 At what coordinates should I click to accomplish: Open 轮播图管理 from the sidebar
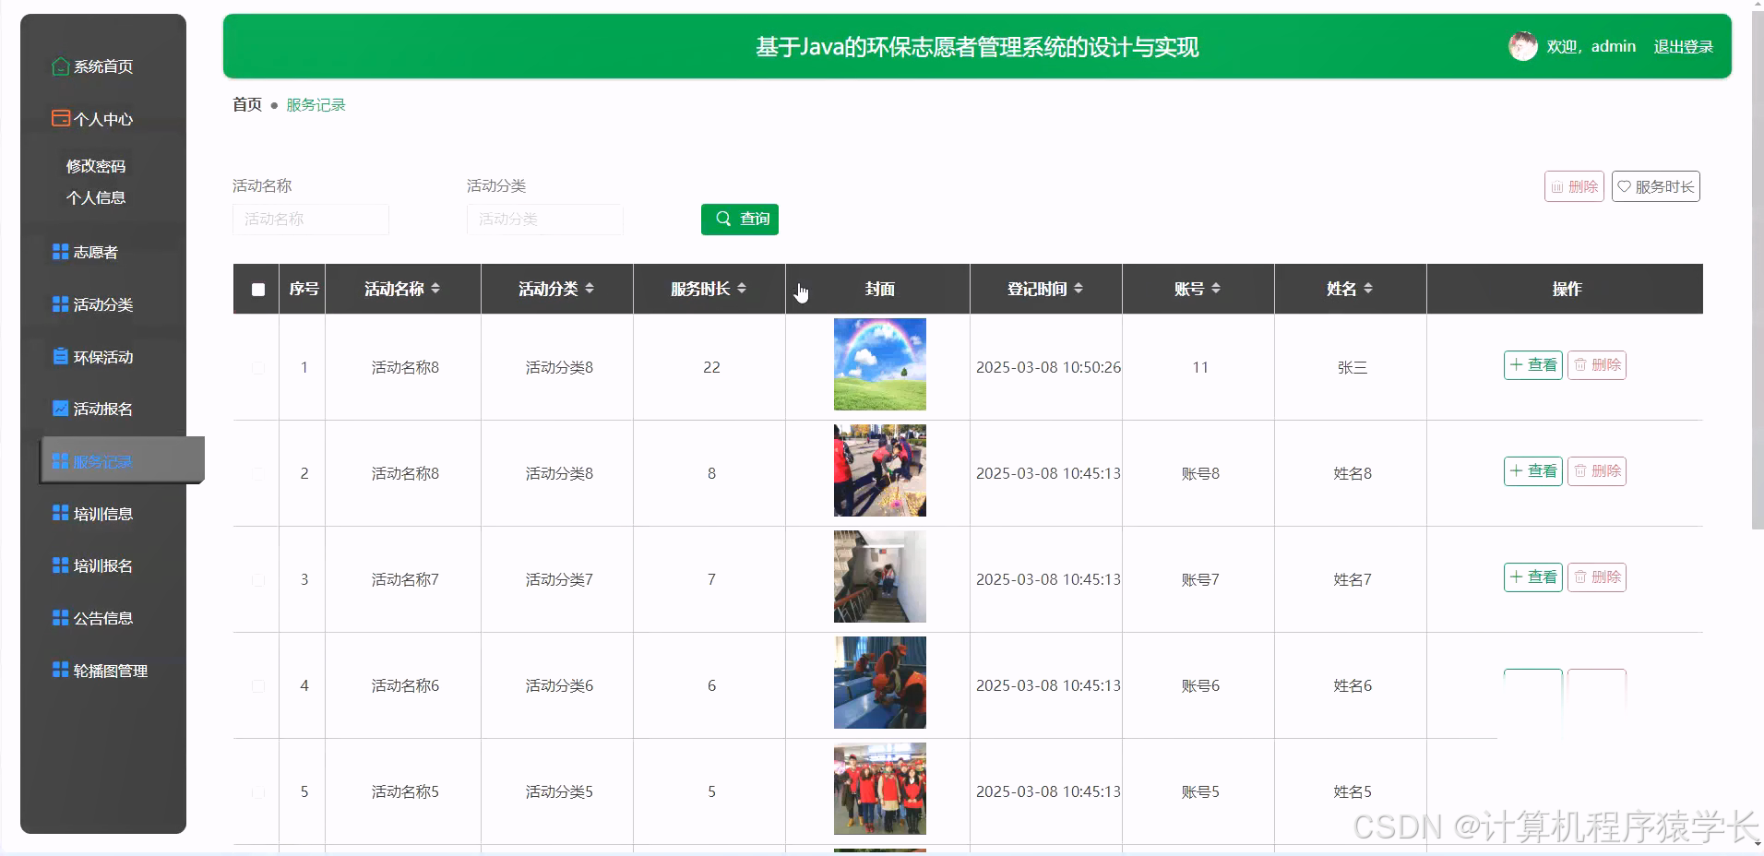coord(111,670)
